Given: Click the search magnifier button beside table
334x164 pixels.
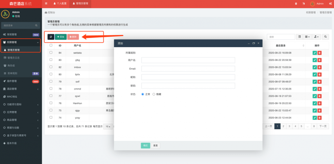Looking at the screenshot, I should [325, 37].
